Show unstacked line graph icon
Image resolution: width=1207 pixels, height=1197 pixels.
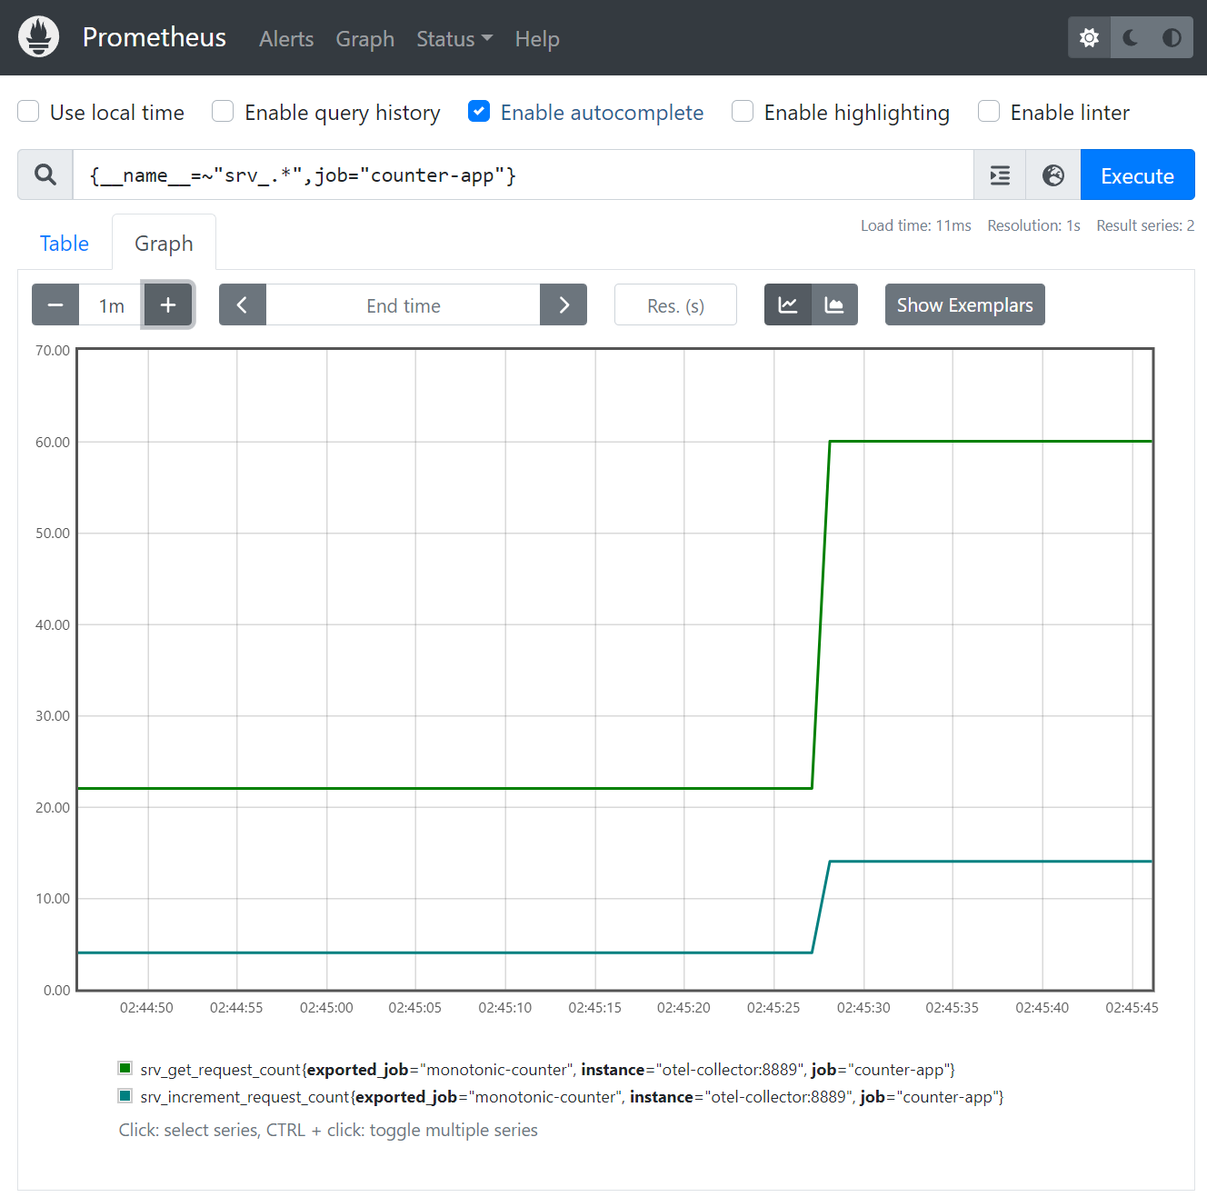[x=788, y=305]
